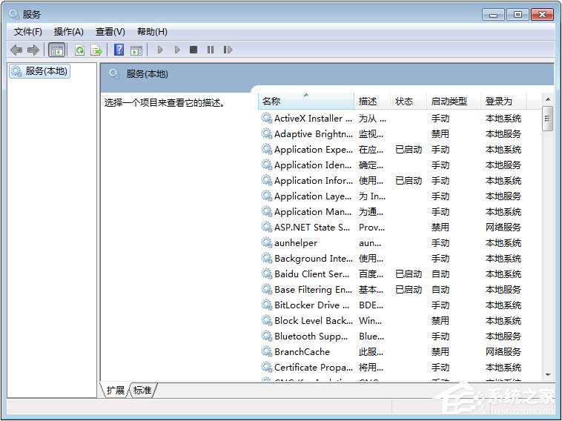Click the gear icon beside Adaptive Brightness
562x421 pixels.
tap(266, 133)
